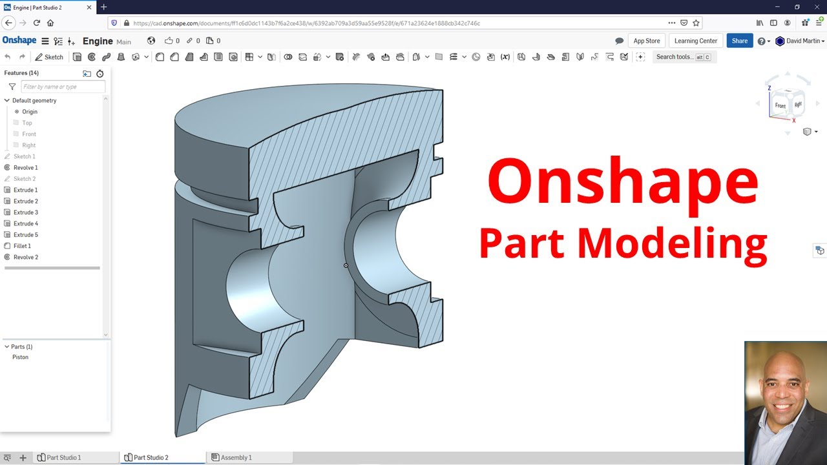This screenshot has width=827, height=465.
Task: Open the view cube display options dropdown
Action: point(810,132)
